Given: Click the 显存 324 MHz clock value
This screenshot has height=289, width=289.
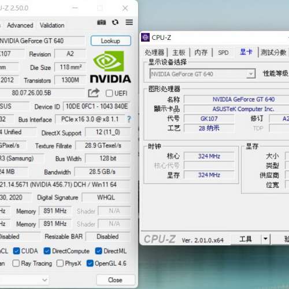Looking at the screenshot, I should pos(209,175).
